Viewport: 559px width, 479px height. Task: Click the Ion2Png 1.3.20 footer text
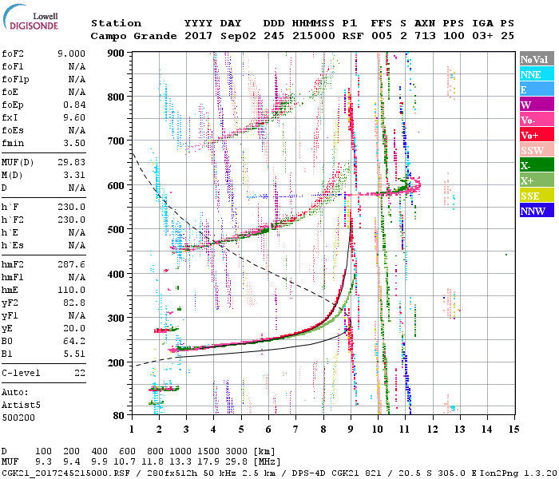(x=519, y=473)
